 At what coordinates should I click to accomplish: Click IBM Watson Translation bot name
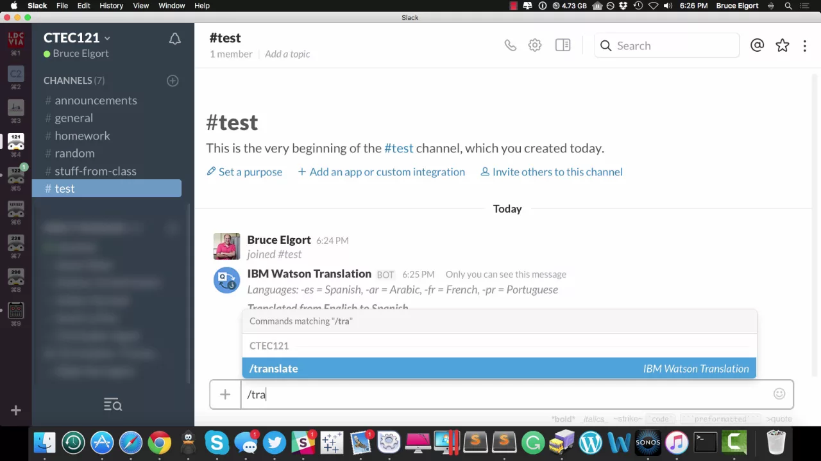[309, 274]
